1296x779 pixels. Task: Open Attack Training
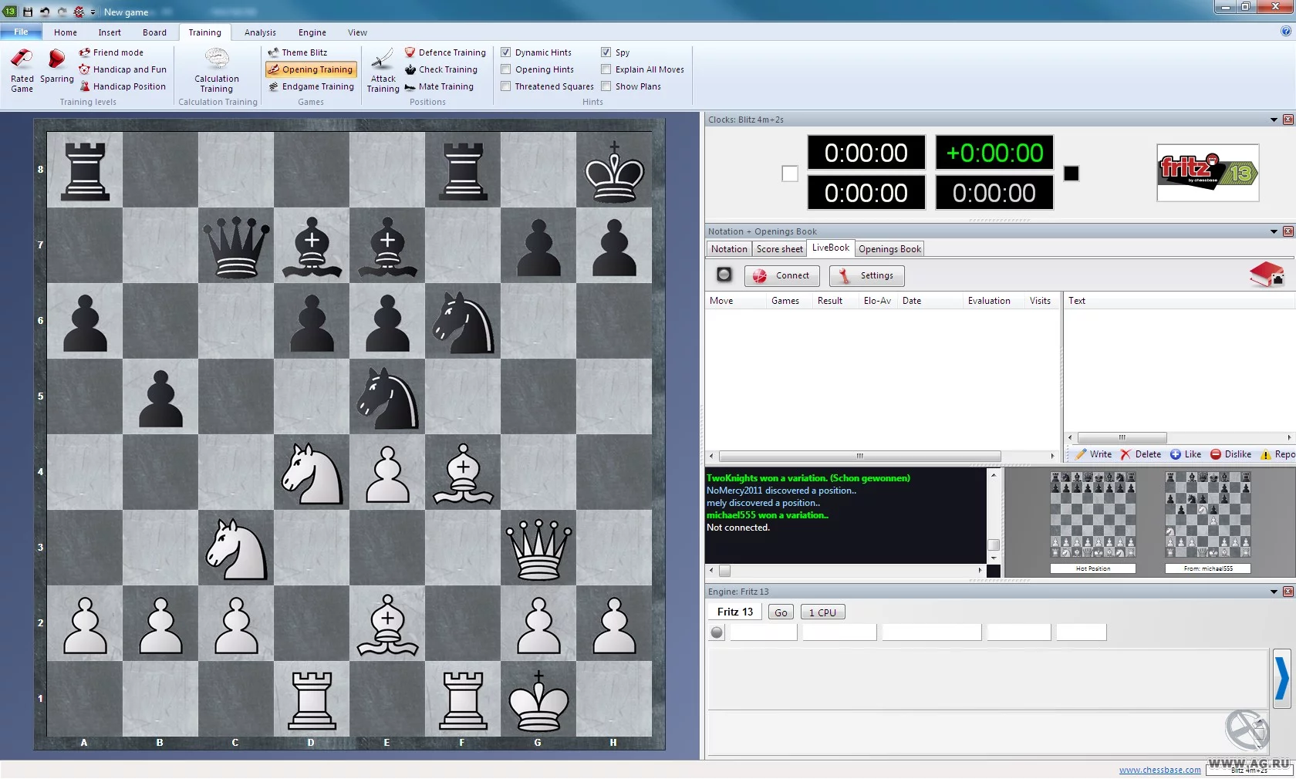383,71
